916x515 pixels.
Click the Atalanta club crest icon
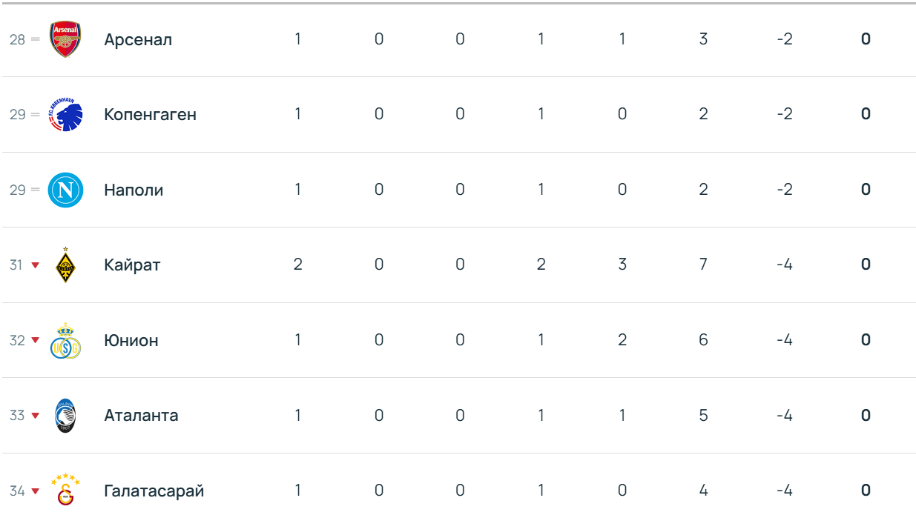[65, 416]
